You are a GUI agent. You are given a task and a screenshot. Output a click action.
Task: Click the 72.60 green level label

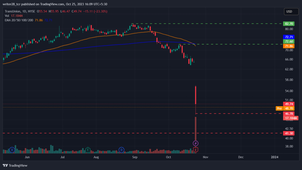[x=289, y=41]
